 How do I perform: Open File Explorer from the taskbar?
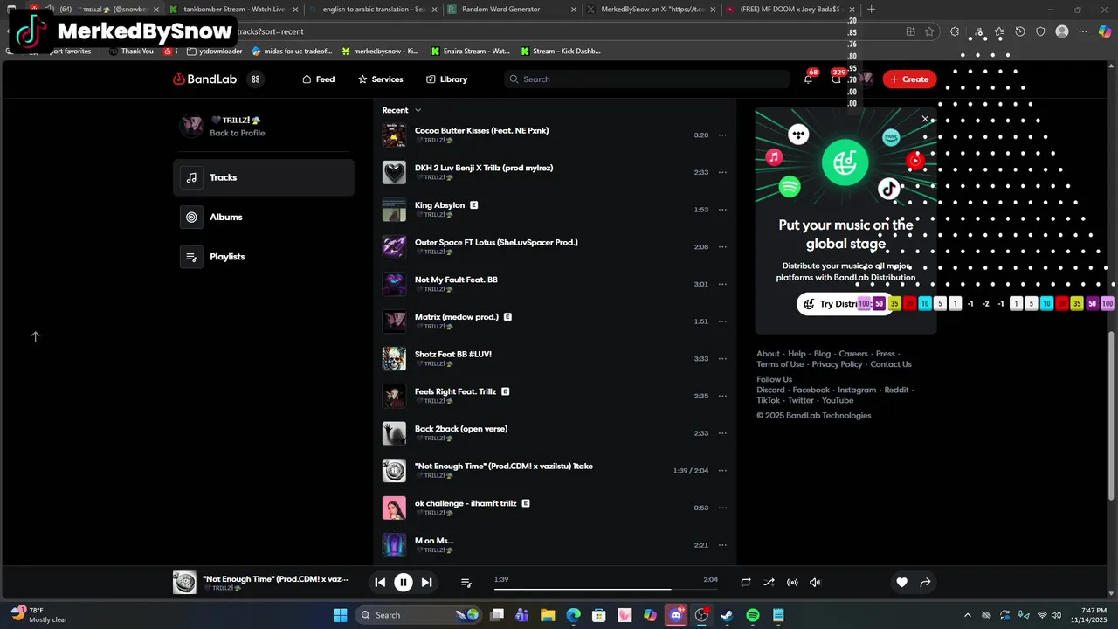click(548, 615)
